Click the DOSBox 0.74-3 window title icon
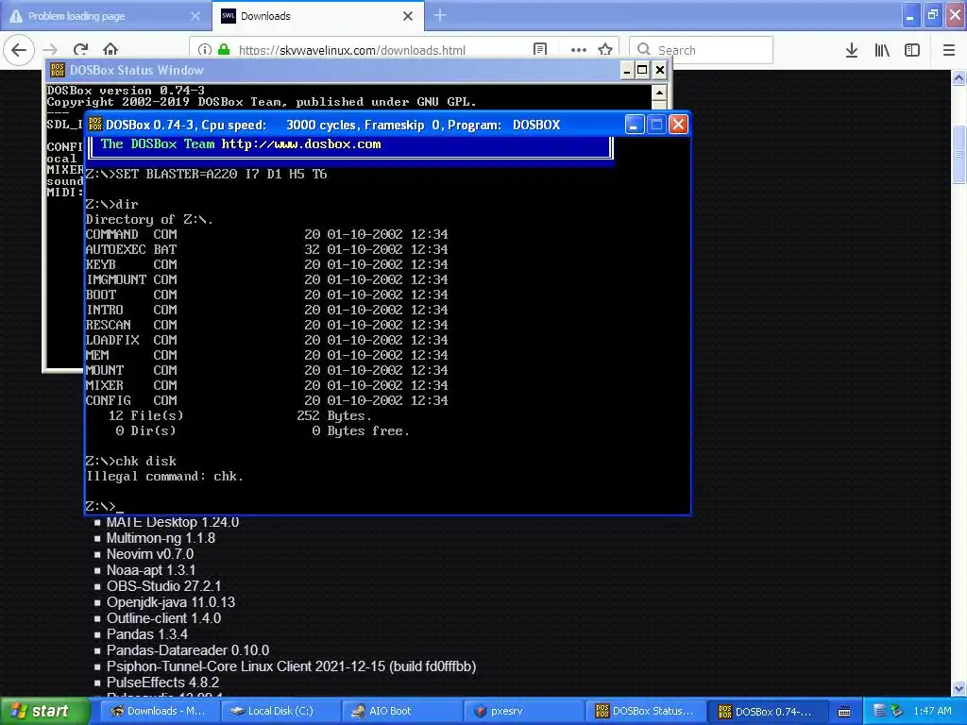Screen dimensions: 967x725 point(95,125)
